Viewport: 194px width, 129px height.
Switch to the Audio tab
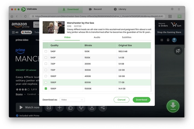click(x=97, y=37)
